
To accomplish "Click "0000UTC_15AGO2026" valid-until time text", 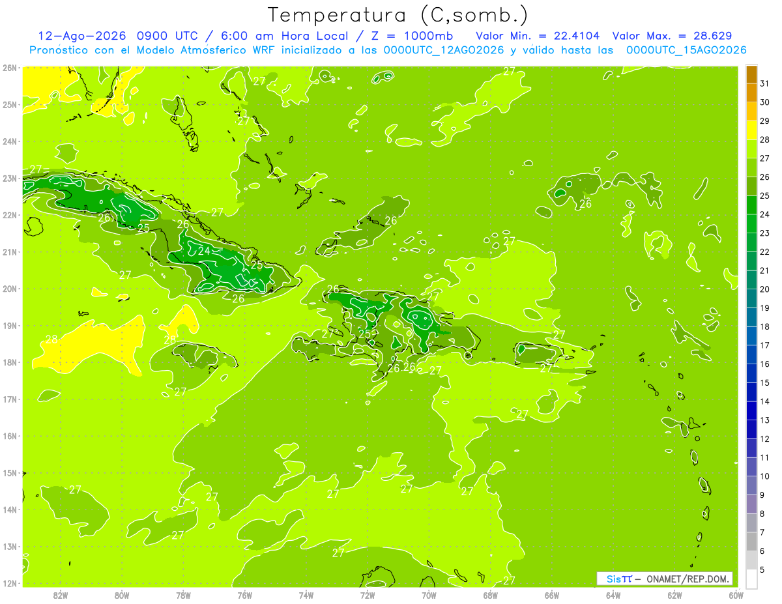I will pos(686,50).
